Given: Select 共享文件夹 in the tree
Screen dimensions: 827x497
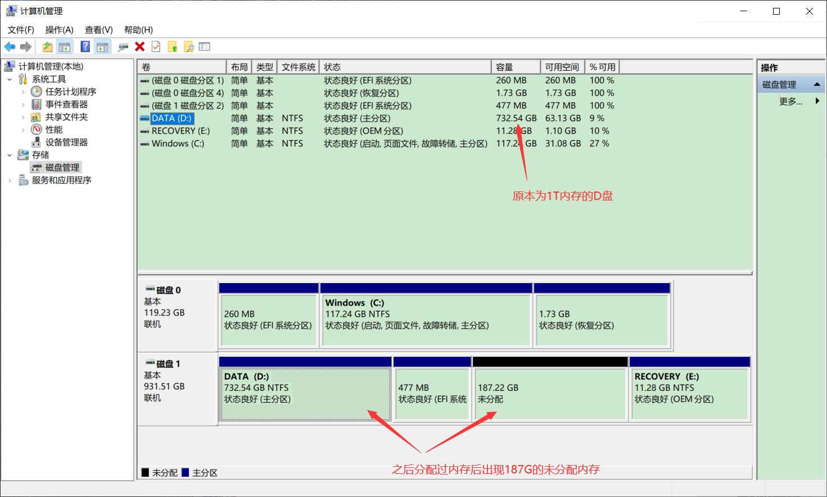Looking at the screenshot, I should click(66, 117).
